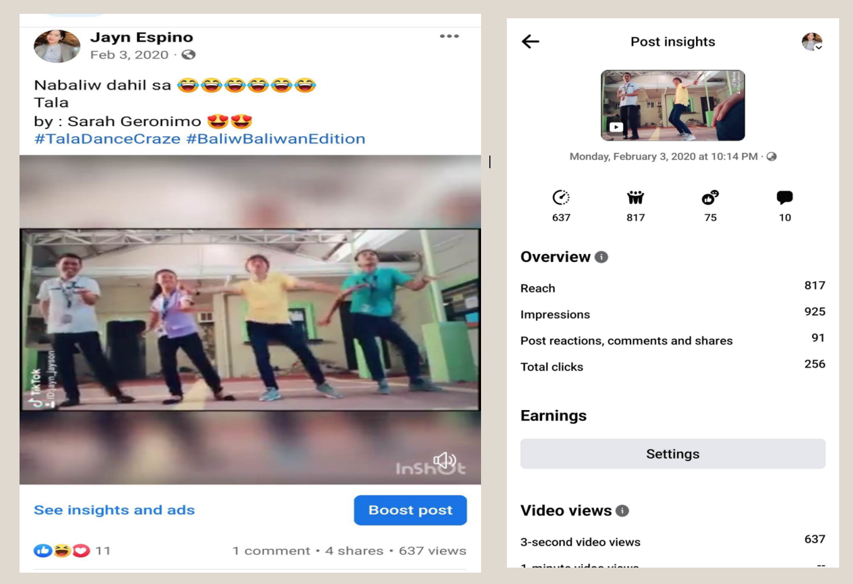
Task: Click the Earnings heading
Action: [554, 416]
